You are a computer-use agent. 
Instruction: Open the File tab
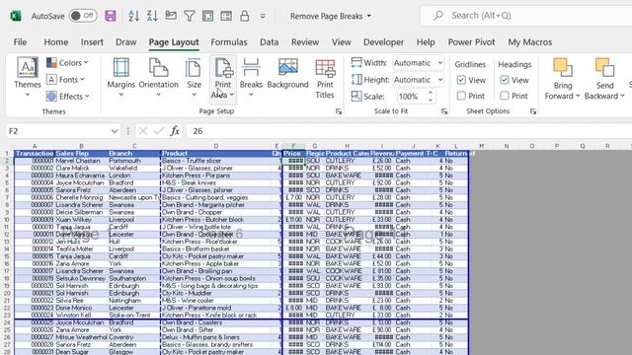[x=20, y=42]
